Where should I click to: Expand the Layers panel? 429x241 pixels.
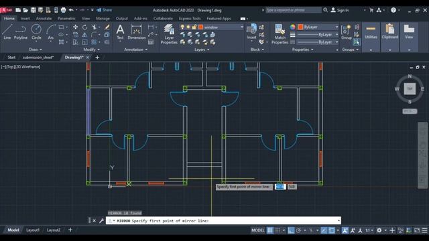[202, 50]
